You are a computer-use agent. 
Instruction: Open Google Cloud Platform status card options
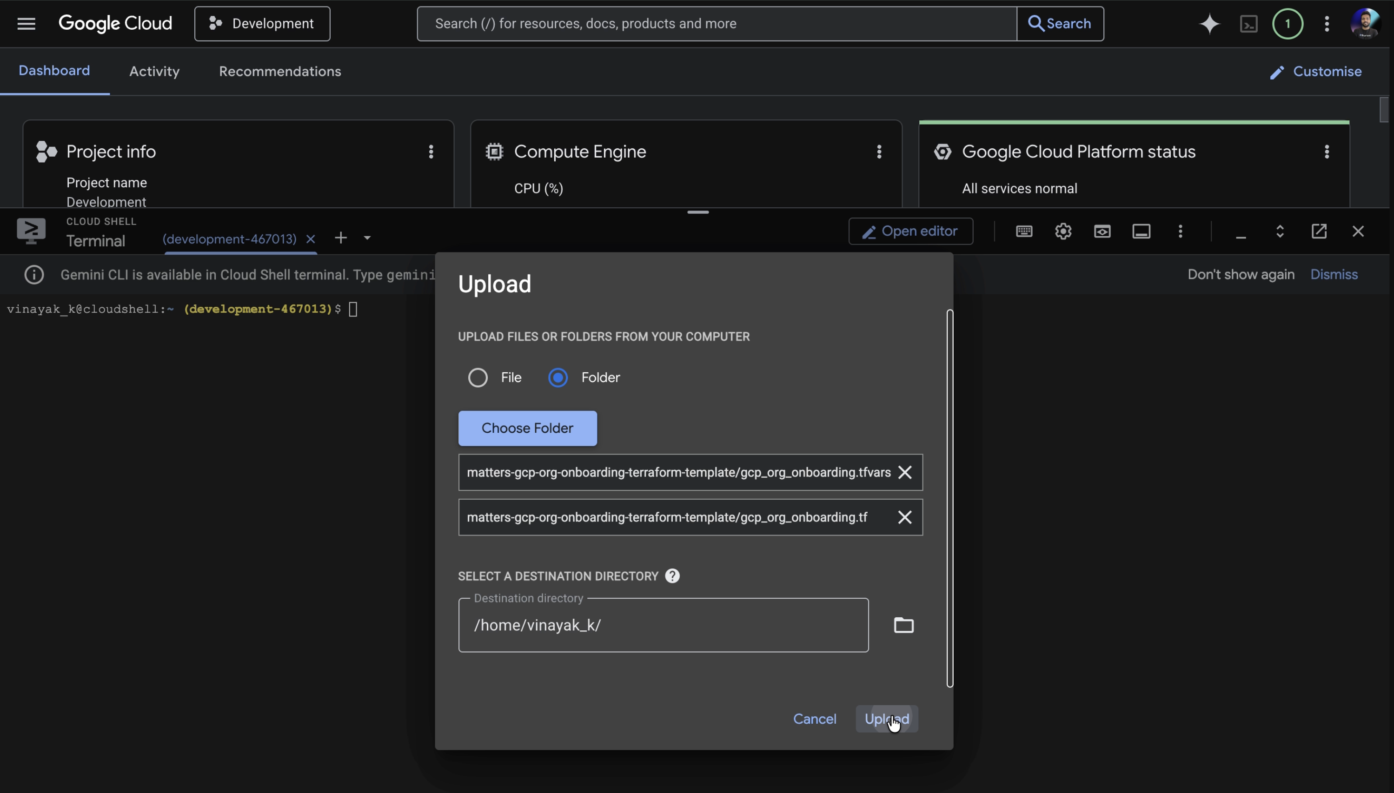click(1327, 152)
